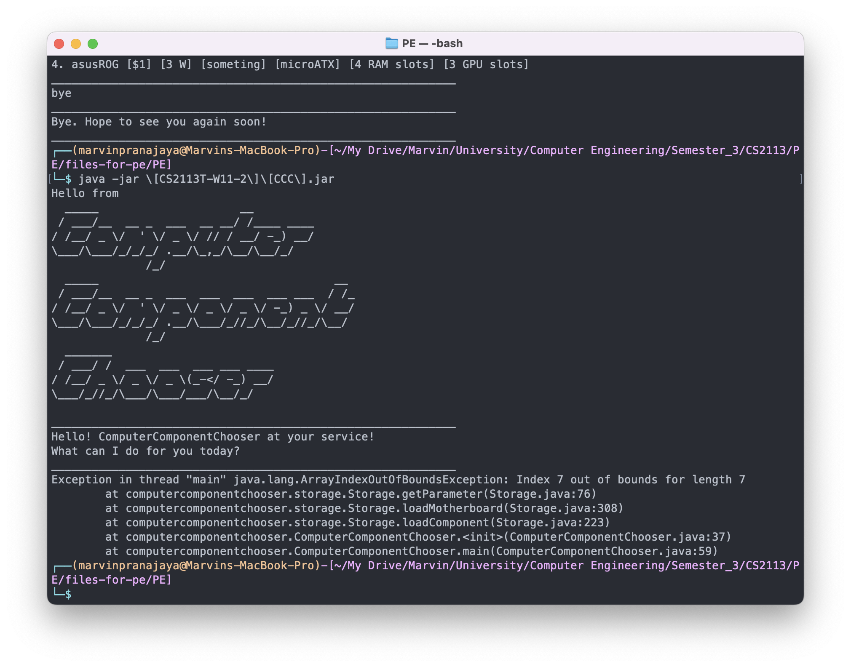Click the blue folder icon in title bar

(x=391, y=43)
